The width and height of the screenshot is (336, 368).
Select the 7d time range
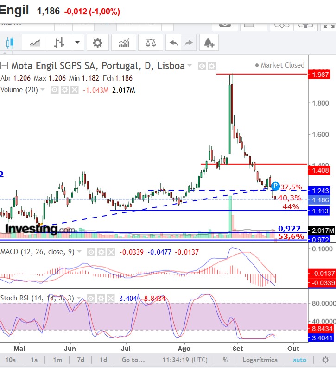[81, 360]
